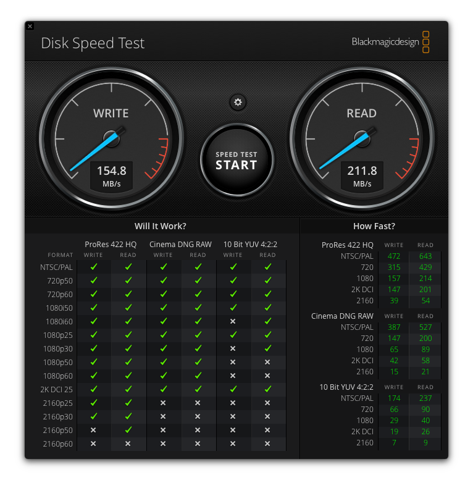Click the 10 Bit YUV 720 read value 90
This screenshot has height=488, width=473.
point(425,410)
